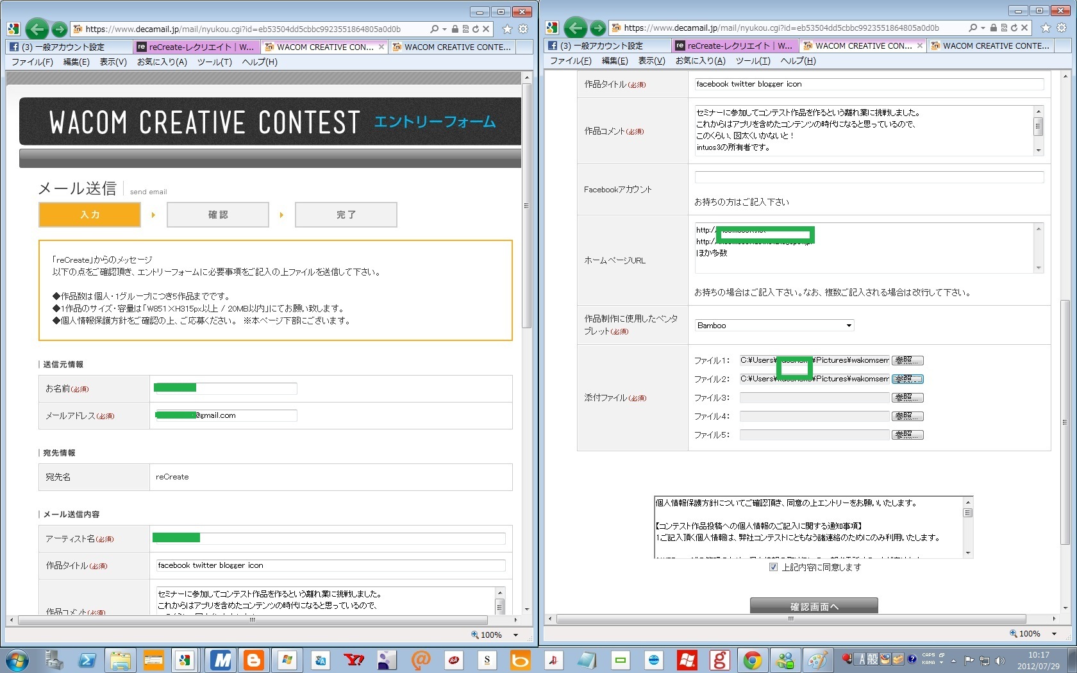Go back in the left browser window
This screenshot has height=673, width=1077.
[x=37, y=29]
